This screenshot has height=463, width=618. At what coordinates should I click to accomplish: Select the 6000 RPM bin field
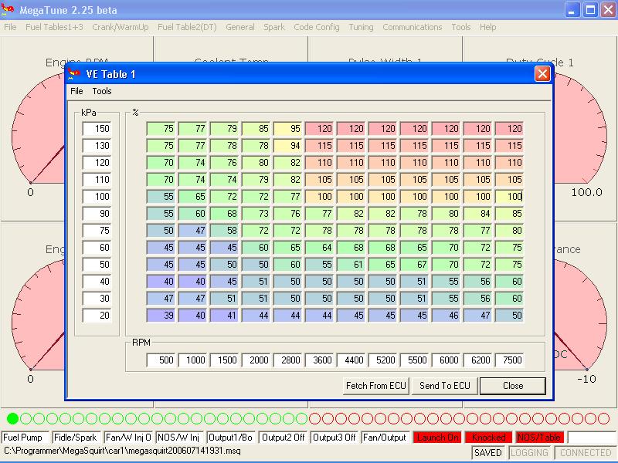[446, 360]
